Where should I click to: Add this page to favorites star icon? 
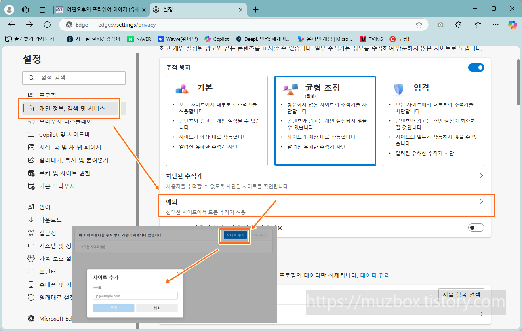tap(419, 25)
